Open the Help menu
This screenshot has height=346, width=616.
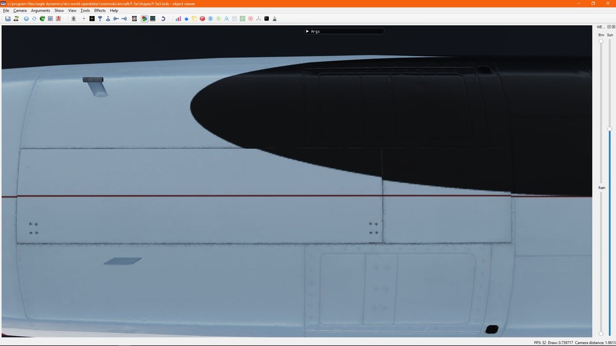point(114,10)
